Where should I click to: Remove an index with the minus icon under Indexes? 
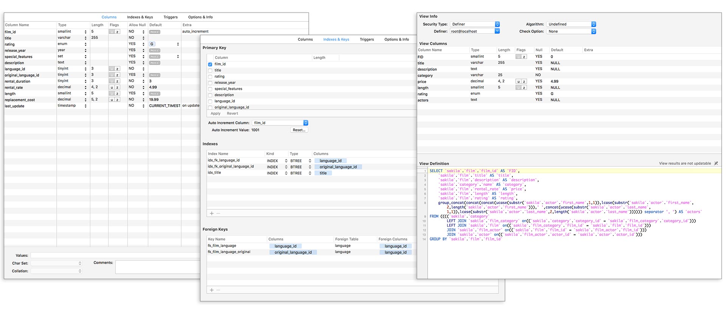point(218,213)
